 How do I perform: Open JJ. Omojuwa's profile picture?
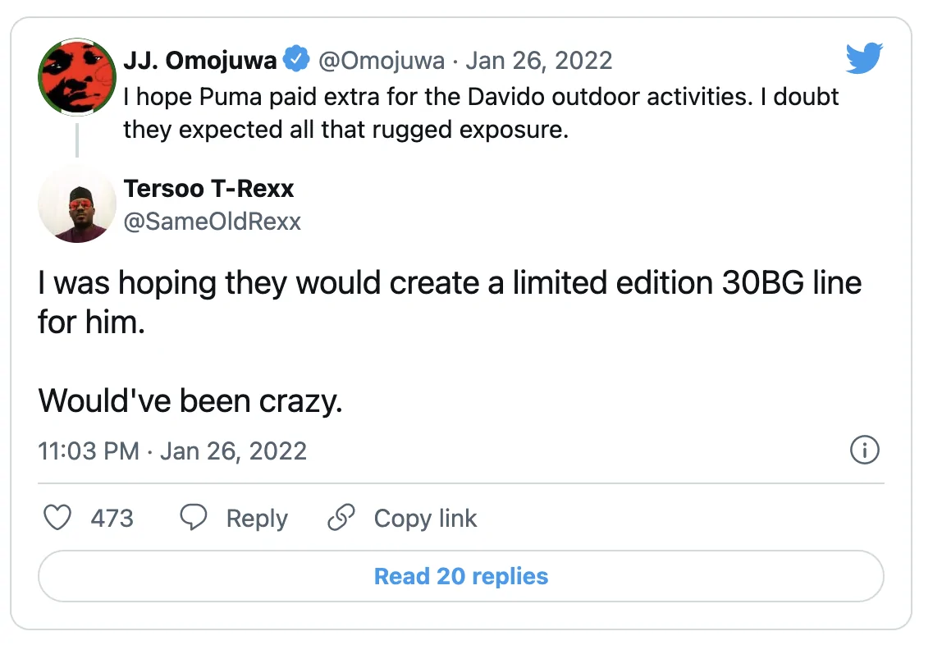tap(77, 77)
